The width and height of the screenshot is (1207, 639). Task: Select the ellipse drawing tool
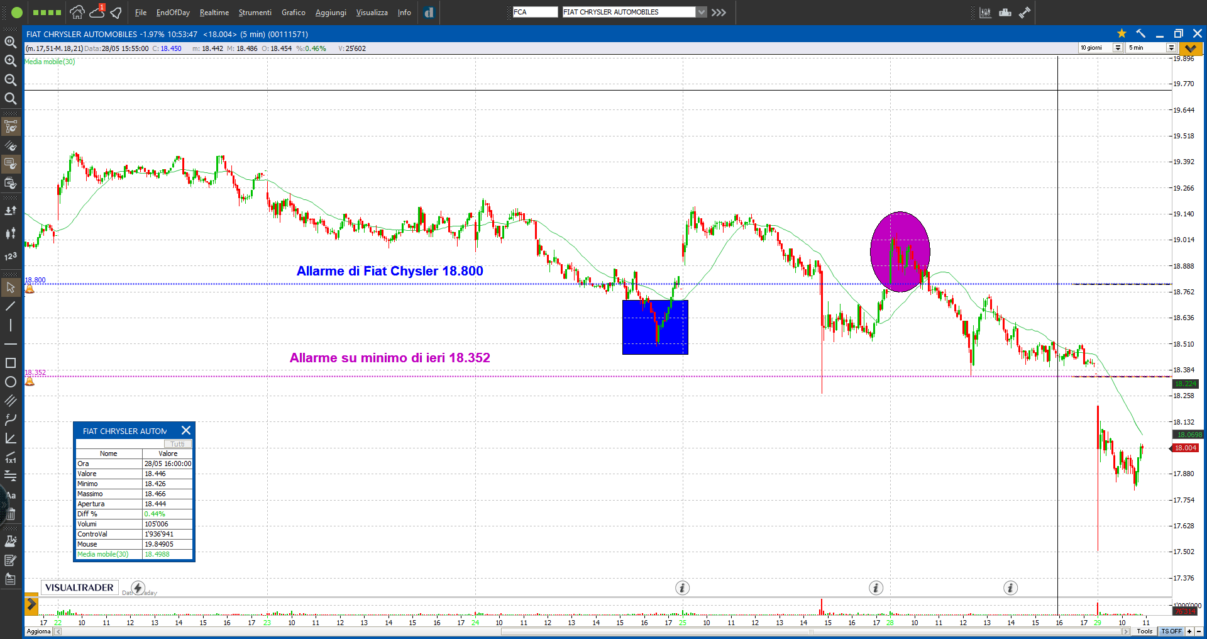(x=11, y=382)
